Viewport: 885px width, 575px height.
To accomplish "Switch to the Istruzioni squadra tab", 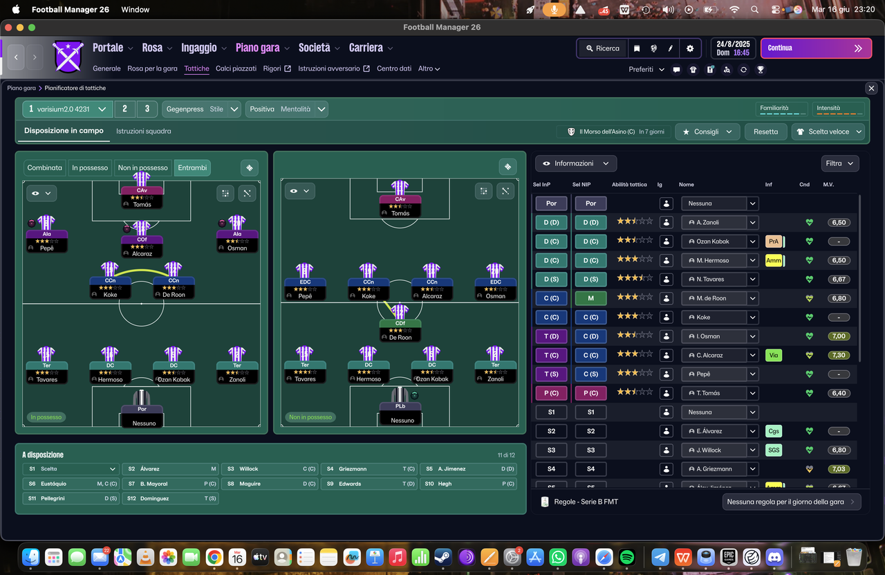I will coord(144,131).
